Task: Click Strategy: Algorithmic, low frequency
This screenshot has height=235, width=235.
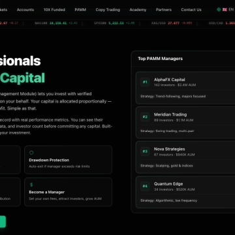Action: pyautogui.click(x=168, y=200)
